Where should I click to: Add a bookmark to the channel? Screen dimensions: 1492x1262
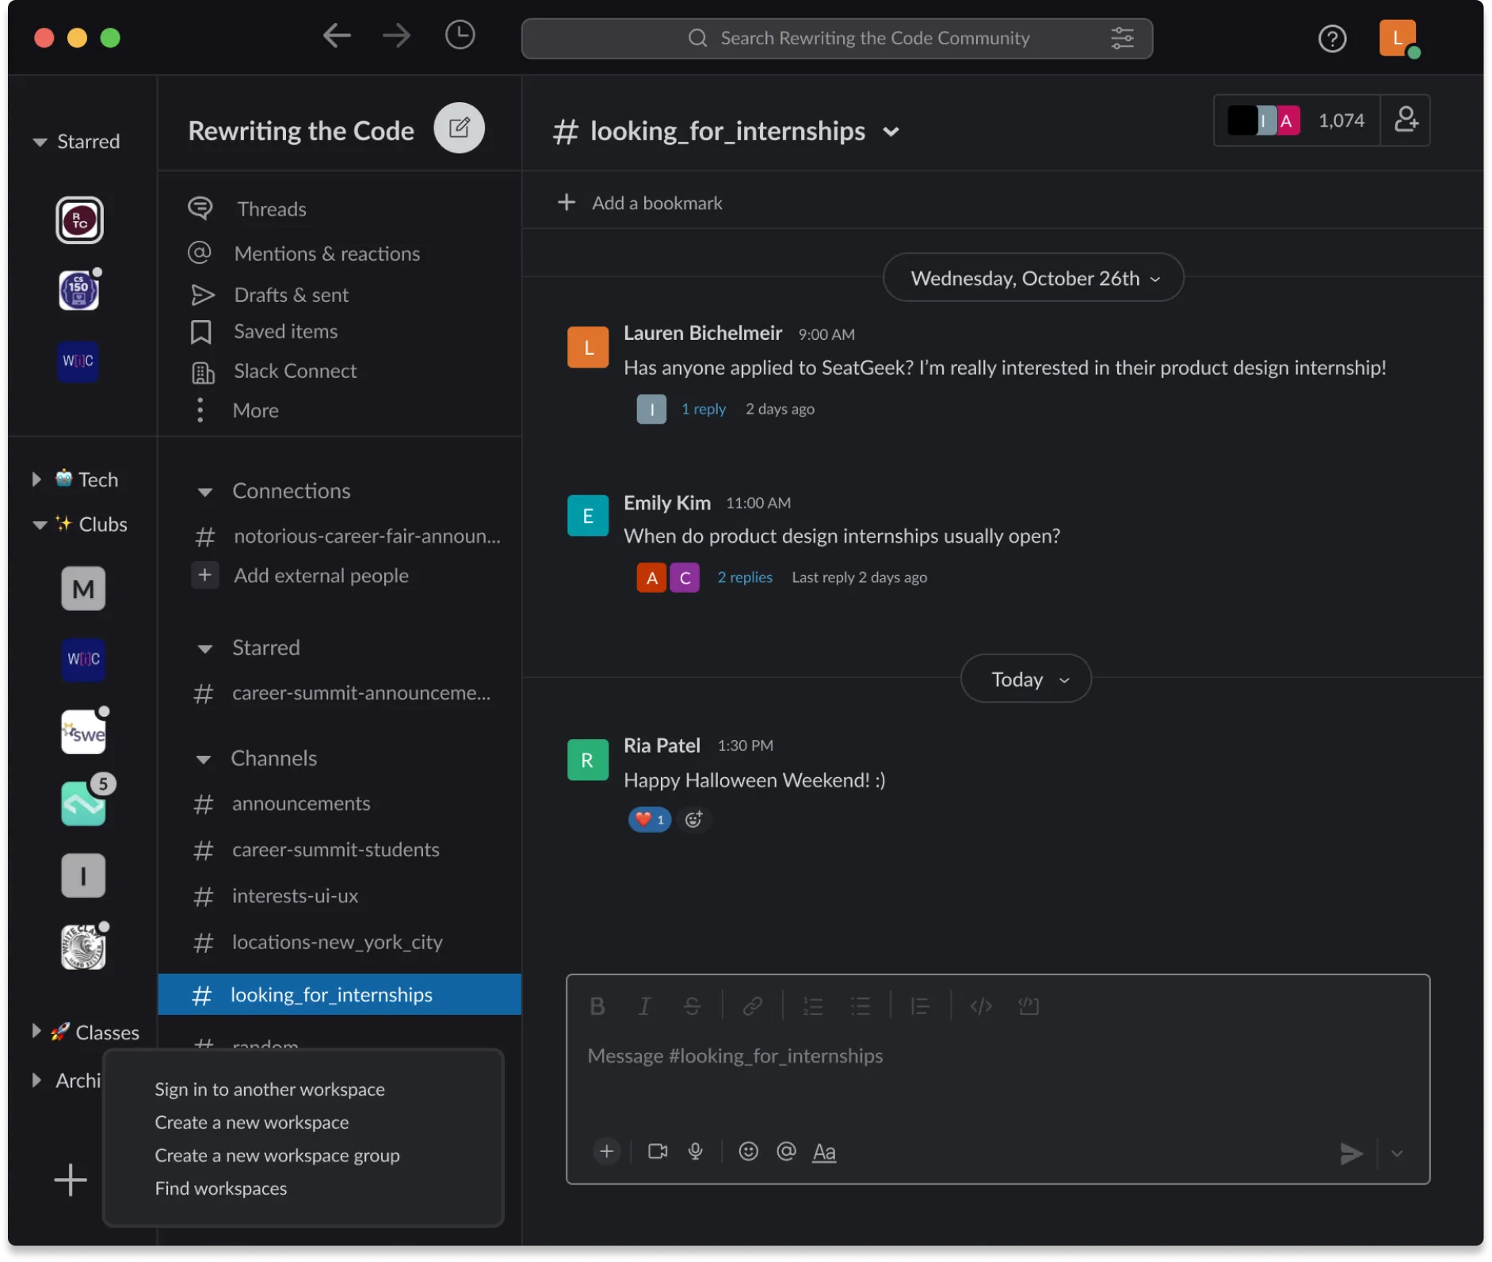[640, 203]
